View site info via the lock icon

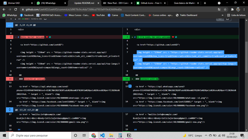tap(23, 10)
